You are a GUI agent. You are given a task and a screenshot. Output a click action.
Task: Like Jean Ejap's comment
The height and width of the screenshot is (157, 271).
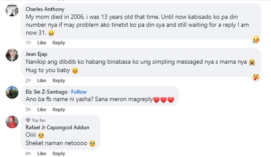42,80
